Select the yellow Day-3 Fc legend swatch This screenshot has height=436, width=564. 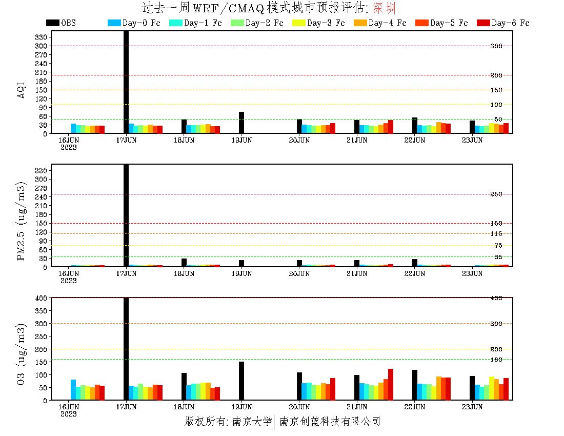[x=299, y=23]
